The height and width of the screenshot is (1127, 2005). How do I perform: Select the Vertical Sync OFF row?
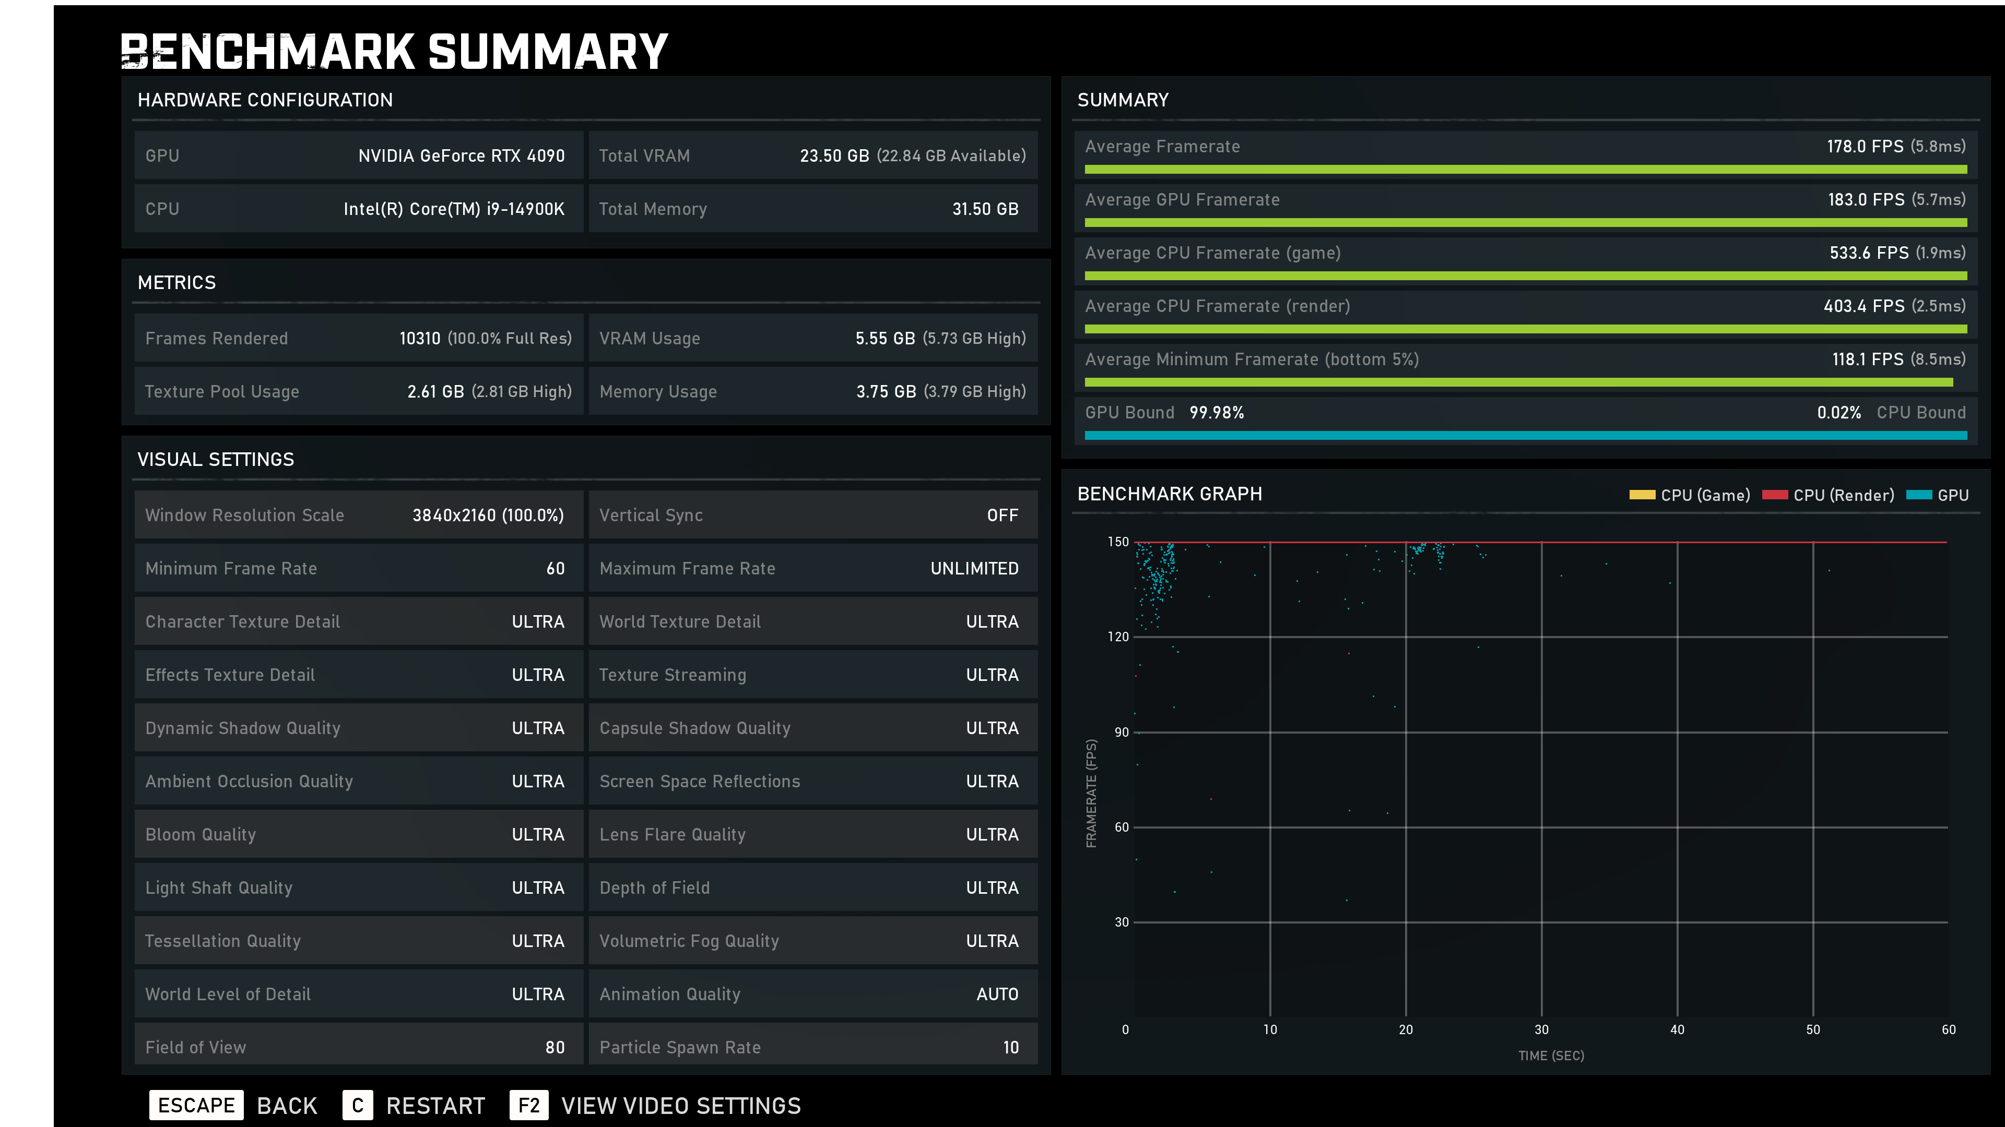(813, 515)
